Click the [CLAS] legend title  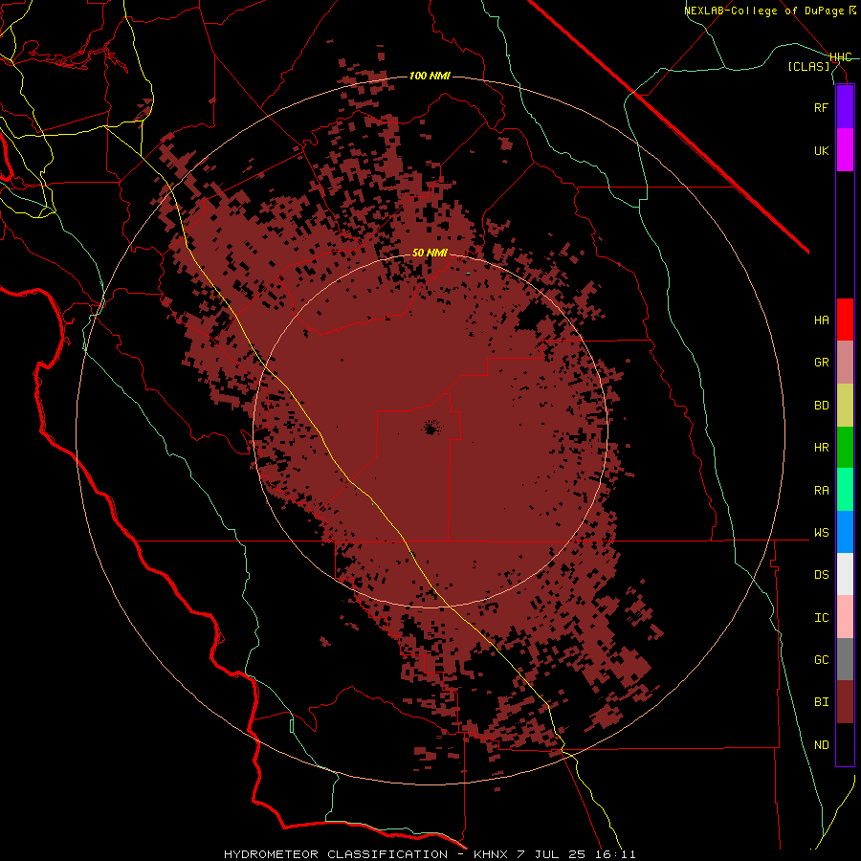pos(808,67)
